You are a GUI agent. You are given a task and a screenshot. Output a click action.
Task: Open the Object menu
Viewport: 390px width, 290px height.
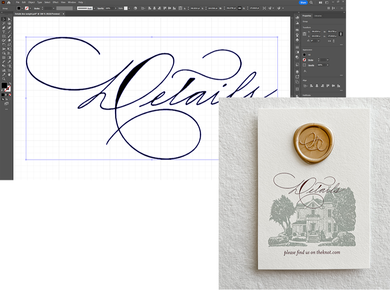(31, 2)
